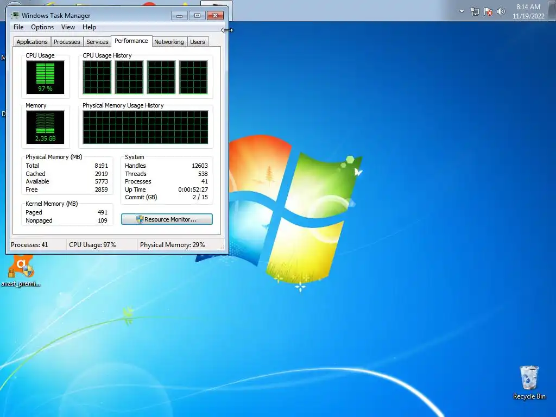Switch to the Processes tab

pos(67,42)
